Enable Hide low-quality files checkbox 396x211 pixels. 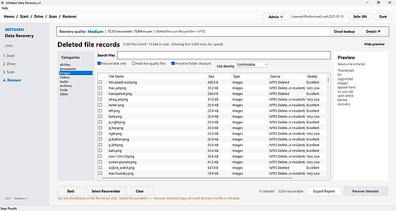coord(134,64)
